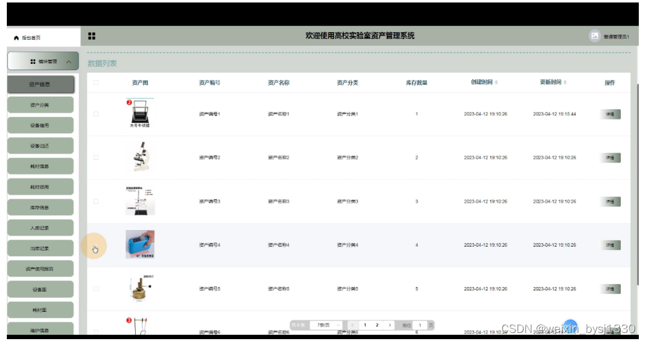Go to page 1 in pagination
Viewport: 645px width, 341px height.
click(x=365, y=325)
